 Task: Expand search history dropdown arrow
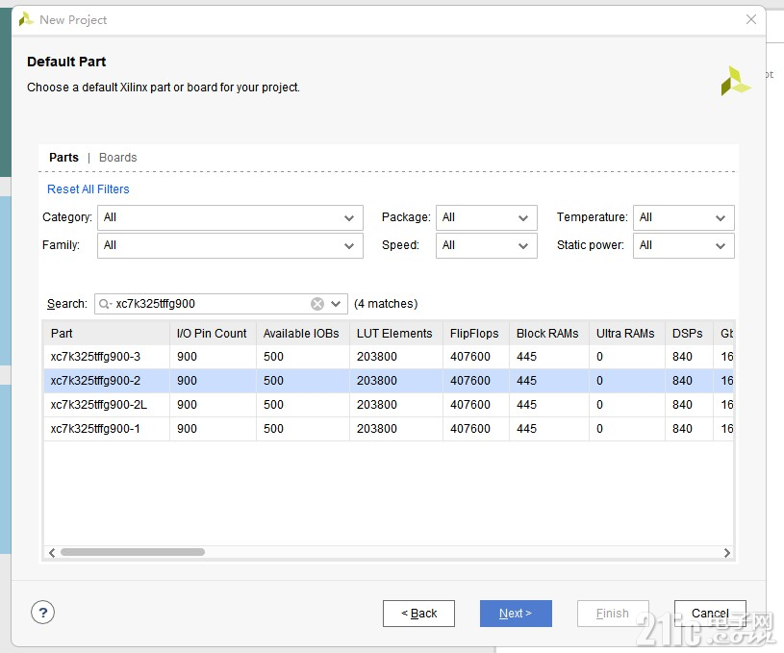[336, 304]
